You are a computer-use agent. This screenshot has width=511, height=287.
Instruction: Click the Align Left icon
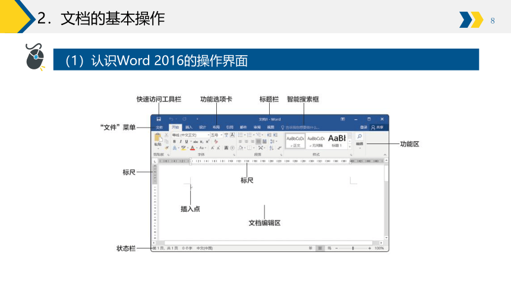[240, 141]
